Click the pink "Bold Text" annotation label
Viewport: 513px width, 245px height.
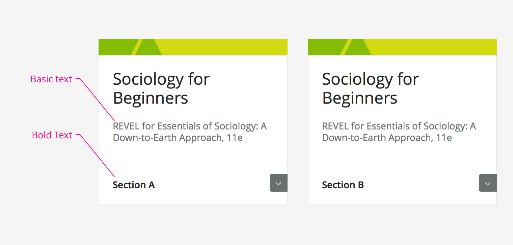[x=52, y=135]
